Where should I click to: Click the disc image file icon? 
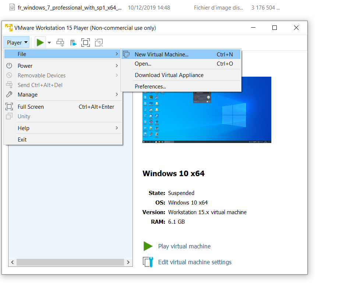(12, 7)
